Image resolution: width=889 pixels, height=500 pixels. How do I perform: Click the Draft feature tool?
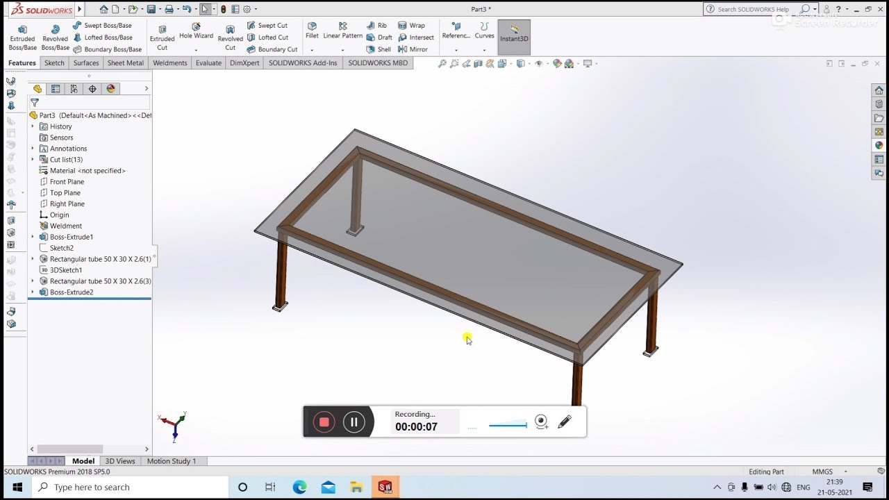379,37
